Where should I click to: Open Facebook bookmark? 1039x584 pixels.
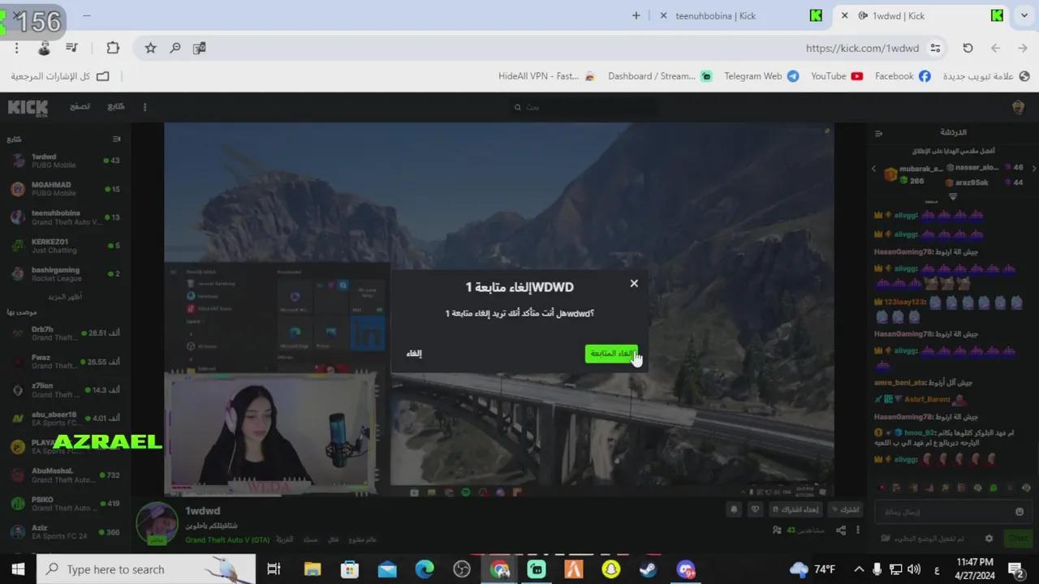point(903,76)
